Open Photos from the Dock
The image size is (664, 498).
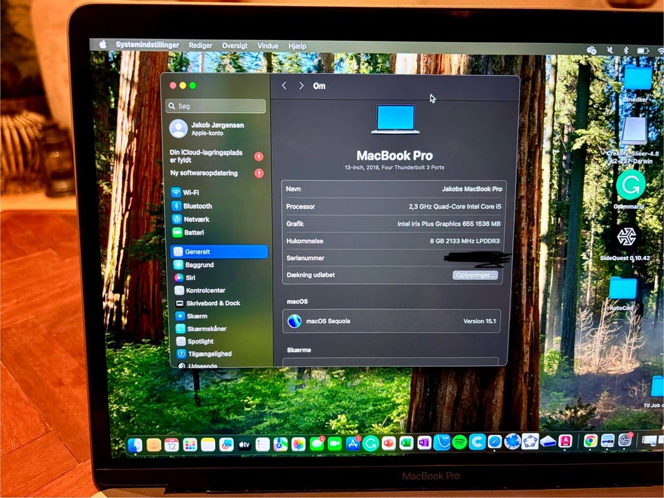click(298, 444)
